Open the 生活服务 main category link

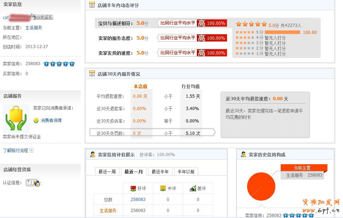[34, 28]
